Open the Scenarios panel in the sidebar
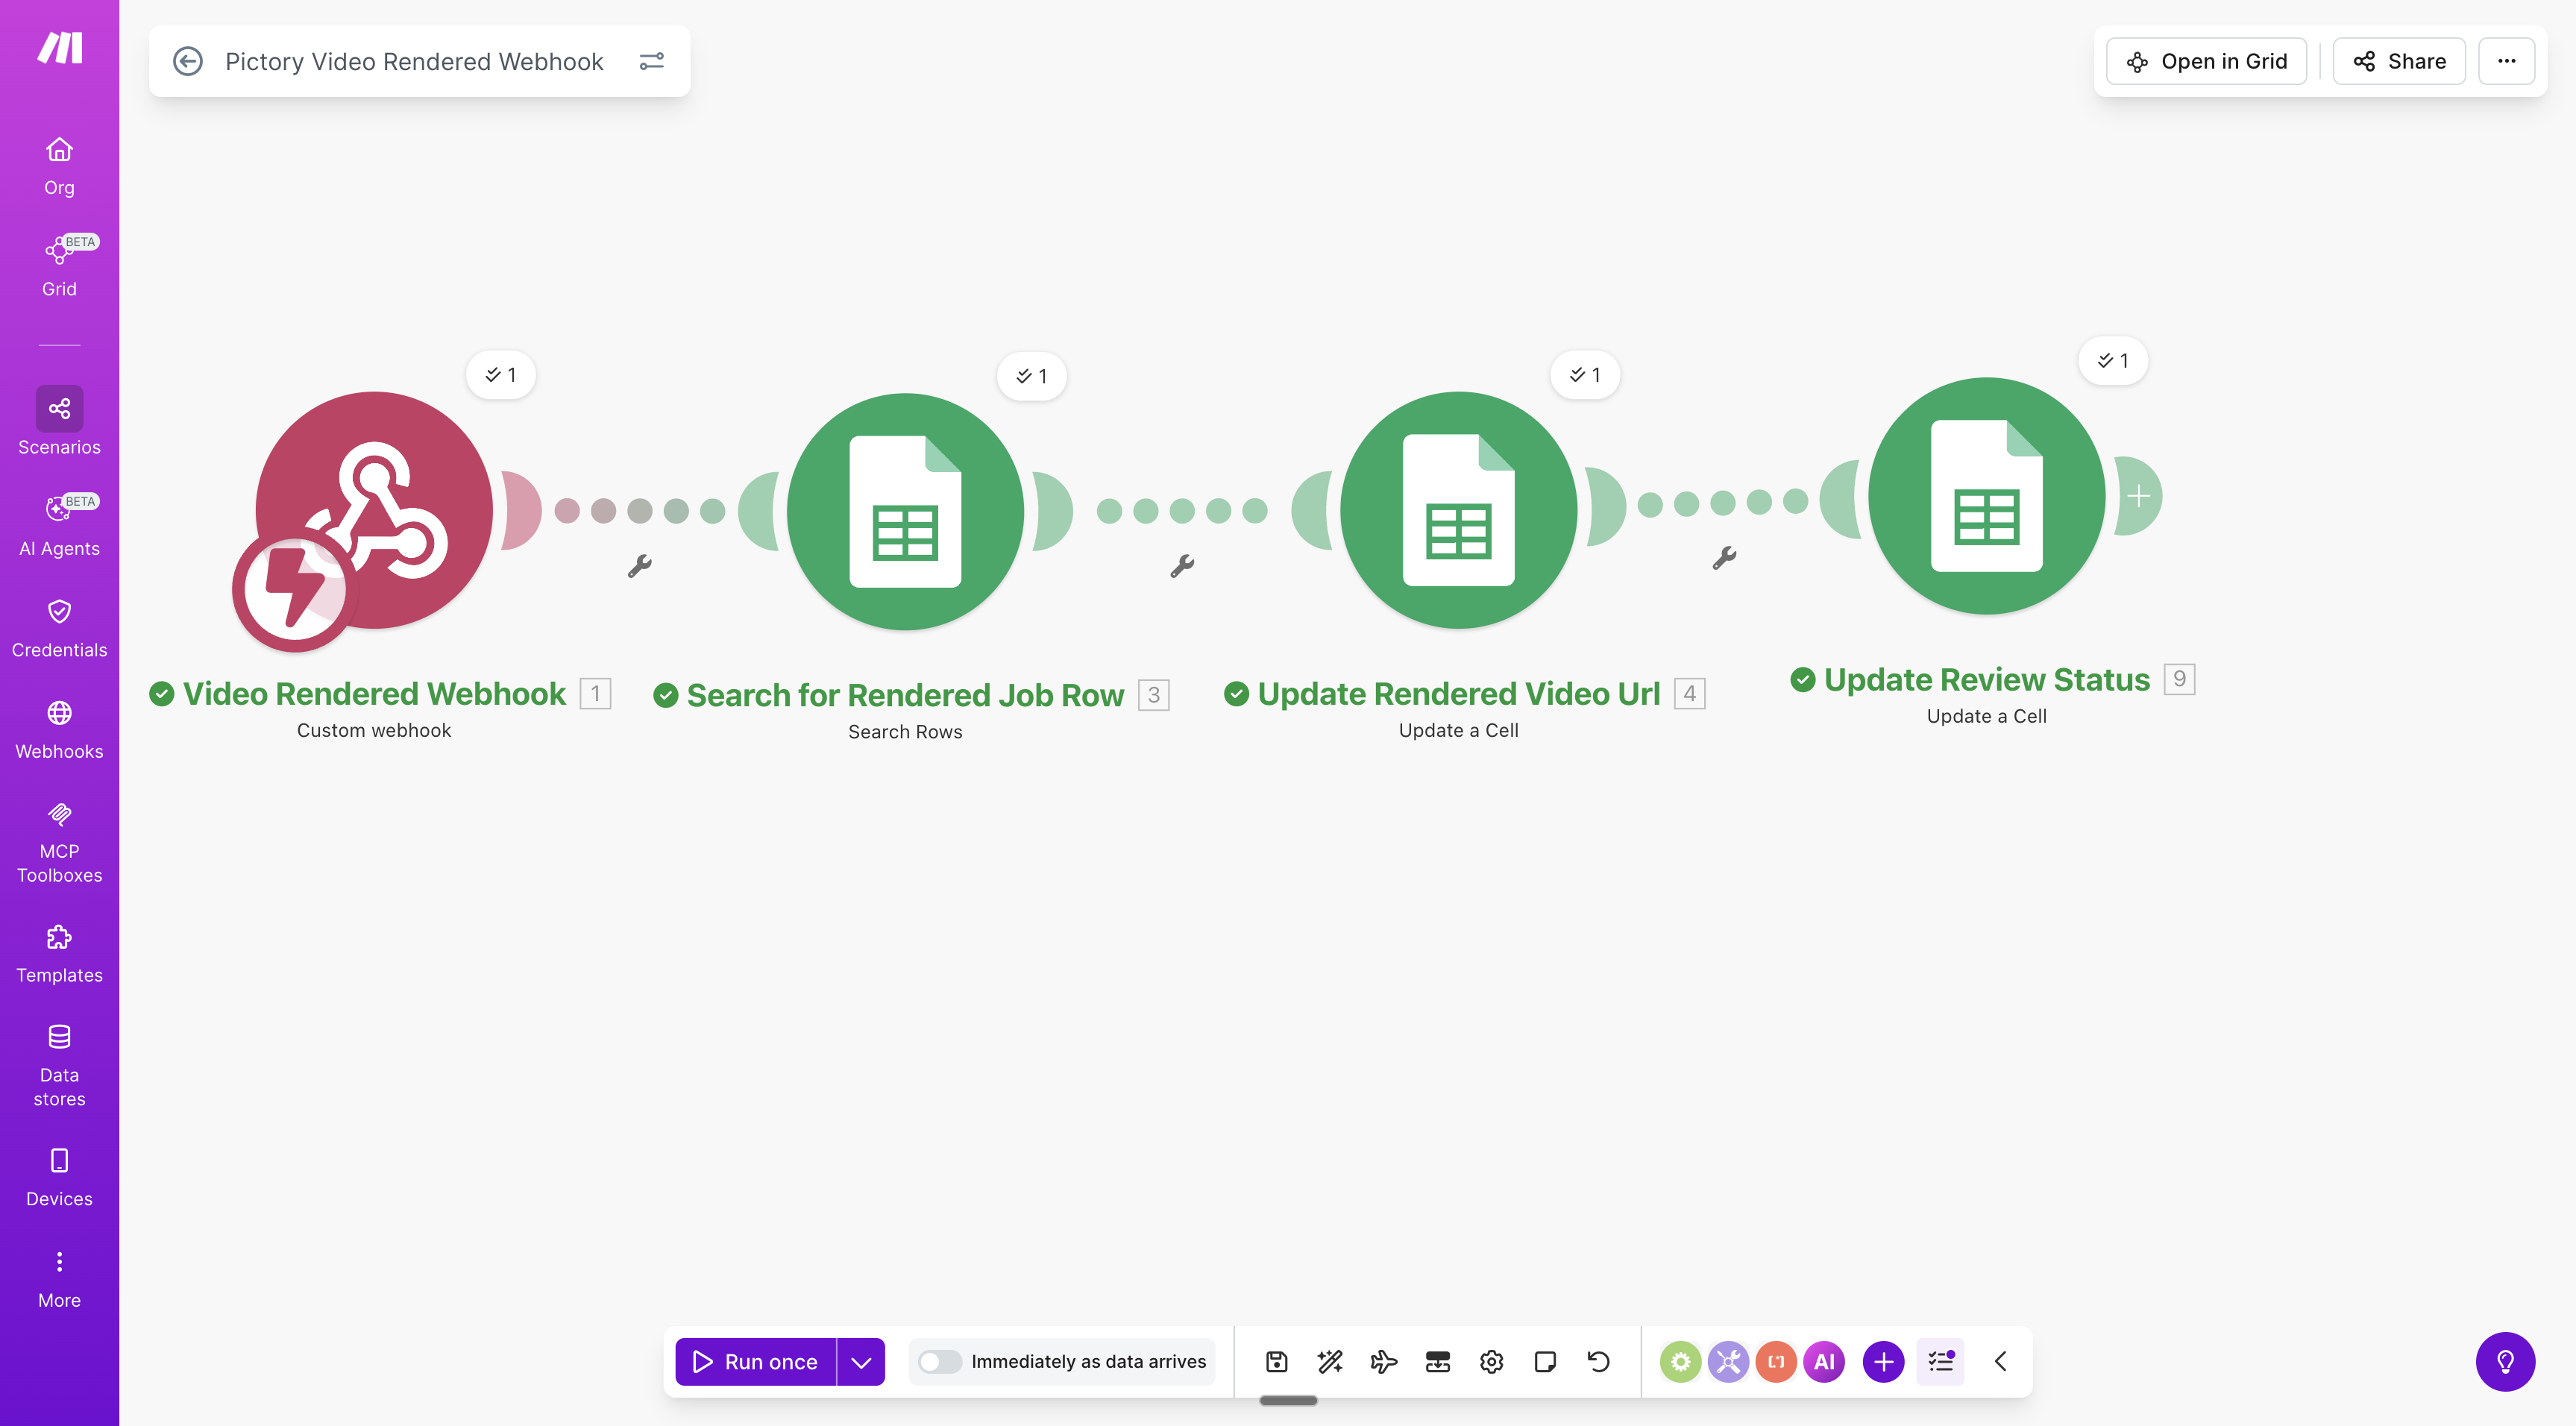 tap(59, 423)
